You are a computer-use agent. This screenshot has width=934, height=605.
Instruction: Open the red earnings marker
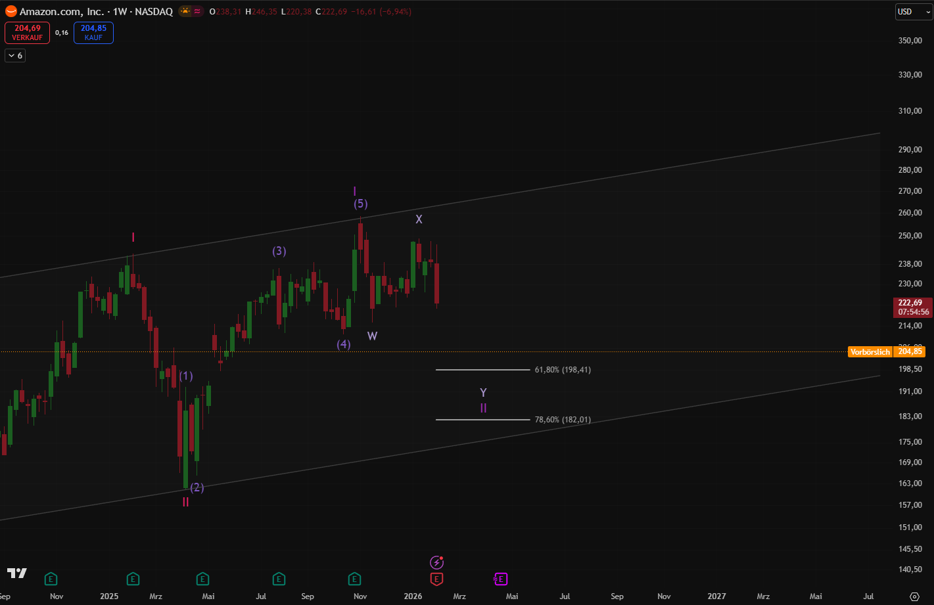(x=436, y=579)
